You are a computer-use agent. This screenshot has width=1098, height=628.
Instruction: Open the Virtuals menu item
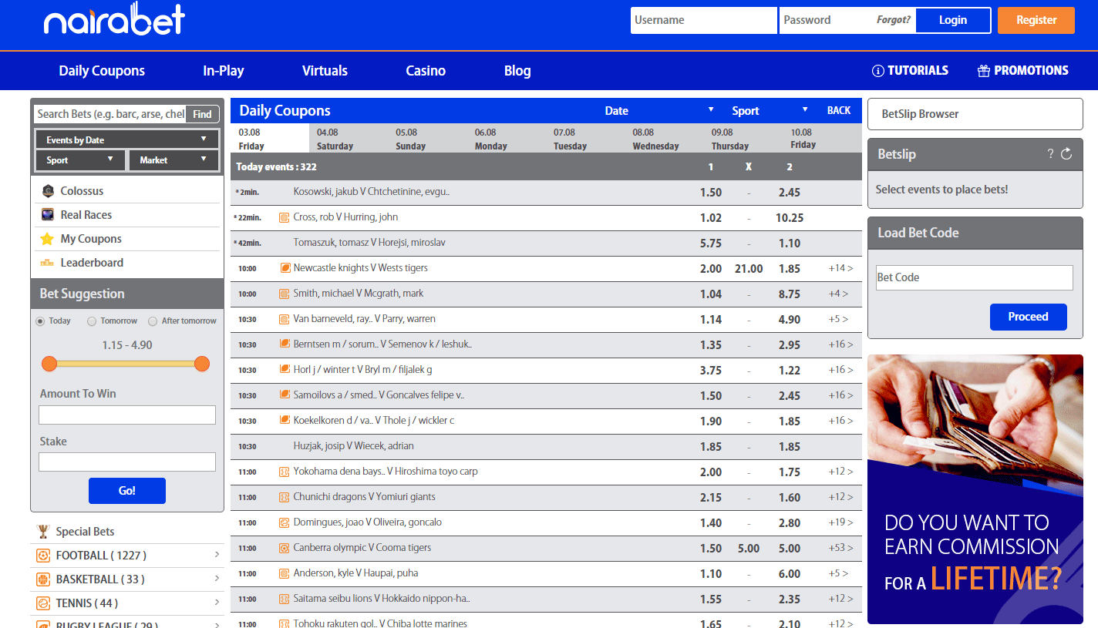(x=325, y=71)
